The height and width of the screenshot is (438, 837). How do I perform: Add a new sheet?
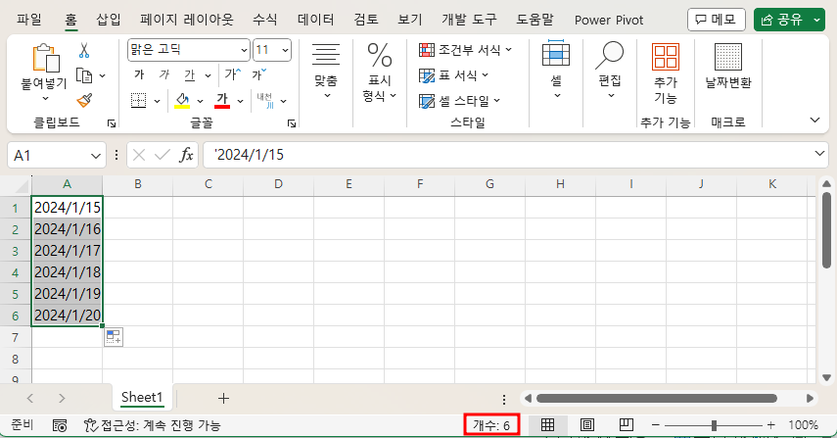pyautogui.click(x=223, y=398)
